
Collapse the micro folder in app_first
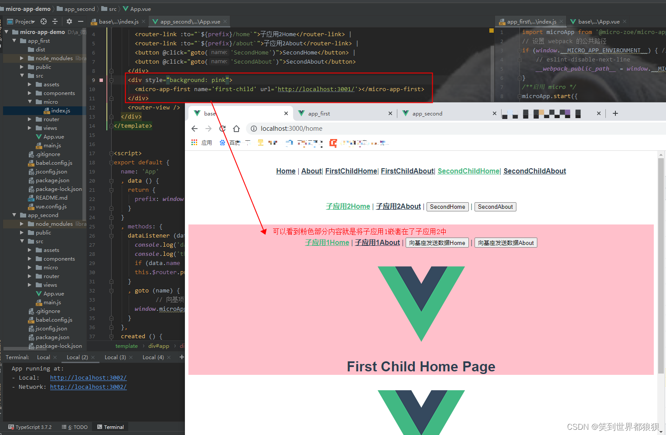(30, 102)
